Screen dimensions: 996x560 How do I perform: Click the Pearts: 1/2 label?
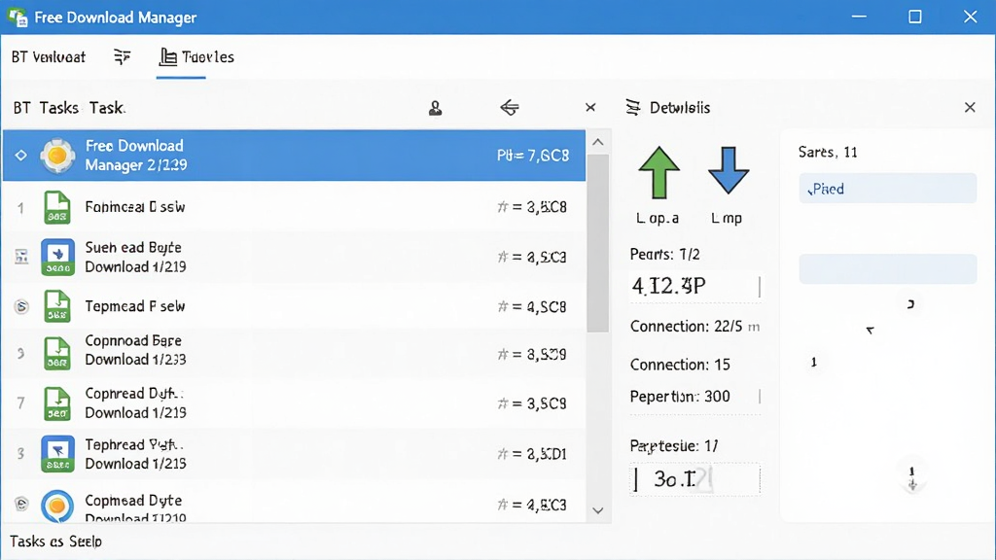point(664,255)
